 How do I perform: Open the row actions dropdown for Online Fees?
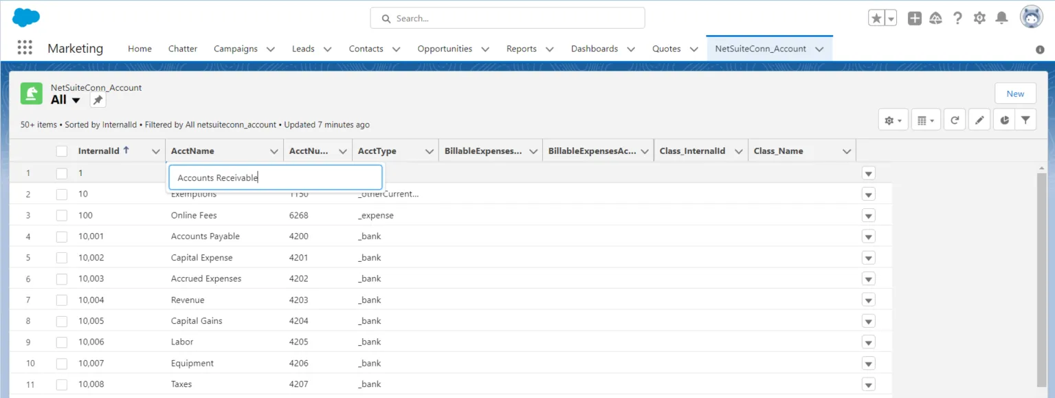868,215
